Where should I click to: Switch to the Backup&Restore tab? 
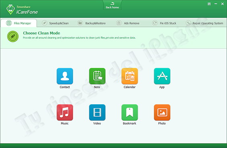(x=91, y=23)
